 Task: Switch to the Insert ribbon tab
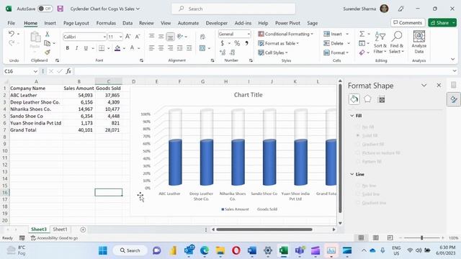pos(50,23)
